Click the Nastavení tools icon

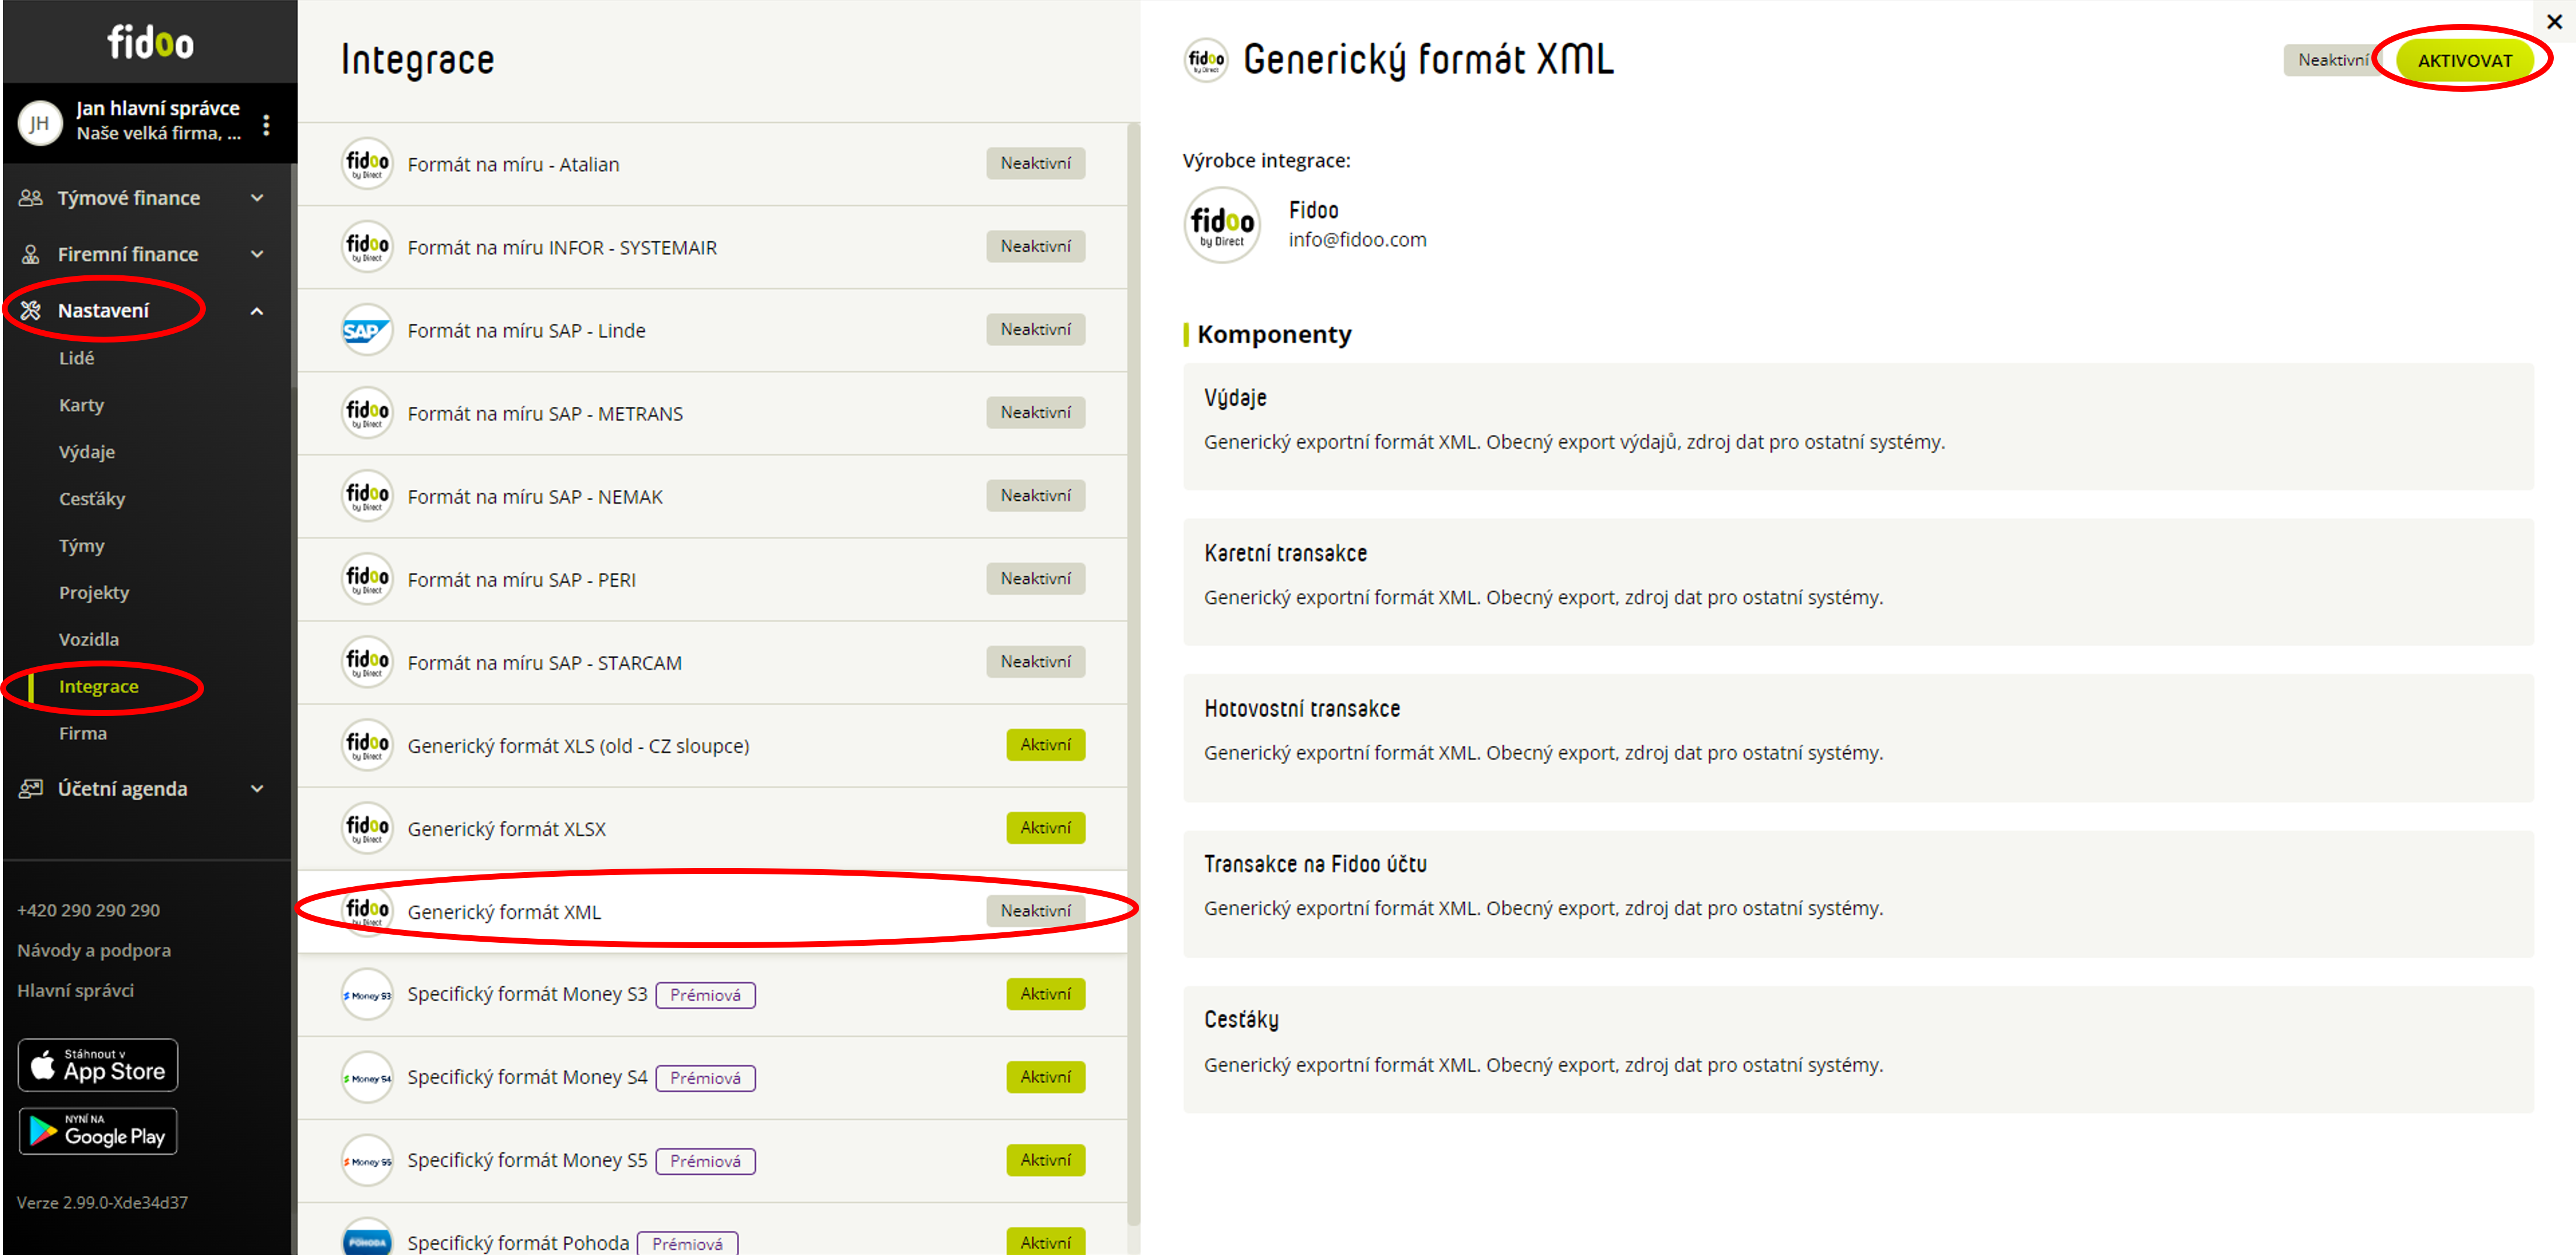pyautogui.click(x=30, y=311)
